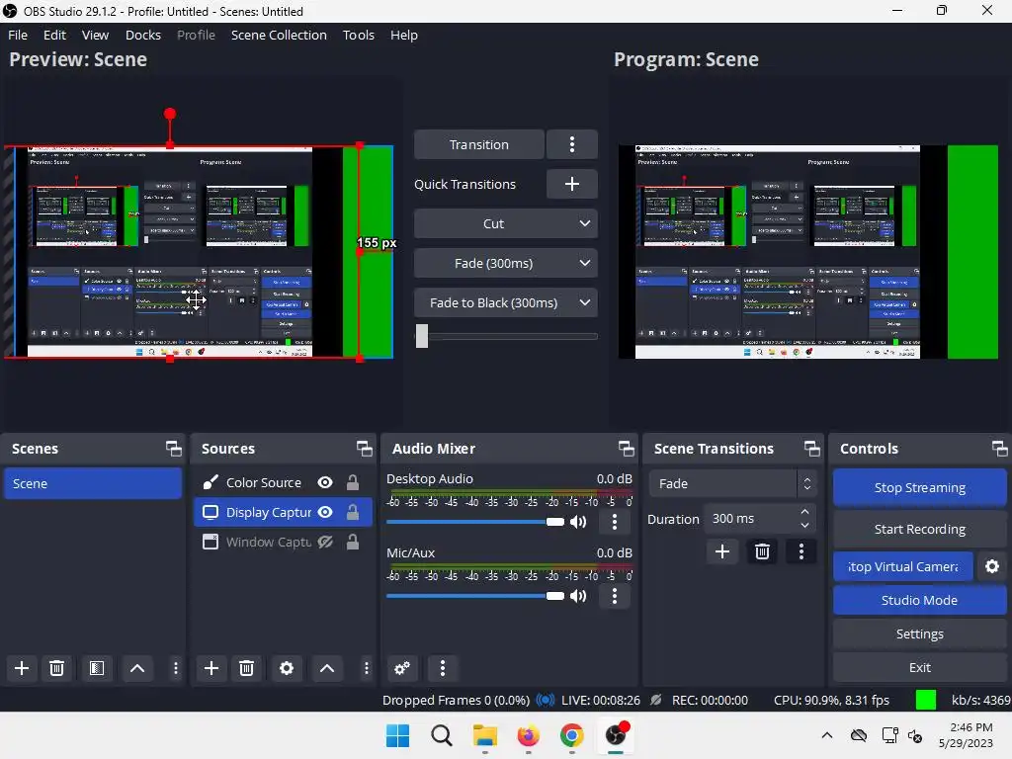
Task: Move scene up arrow
Action: coord(137,668)
